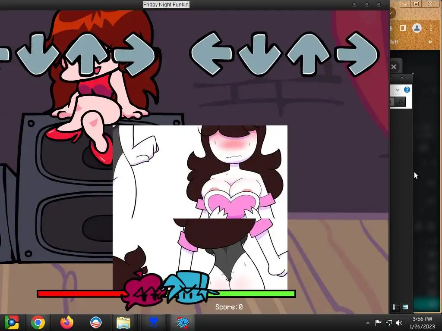This screenshot has height=331, width=442.
Task: Click the X button in the dark panel
Action: click(x=394, y=67)
